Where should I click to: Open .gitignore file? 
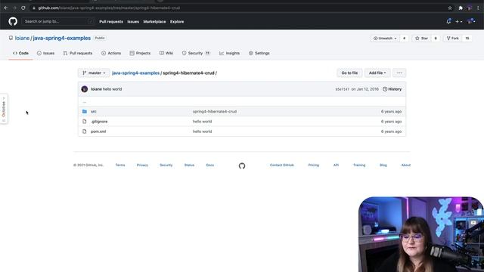click(x=99, y=122)
